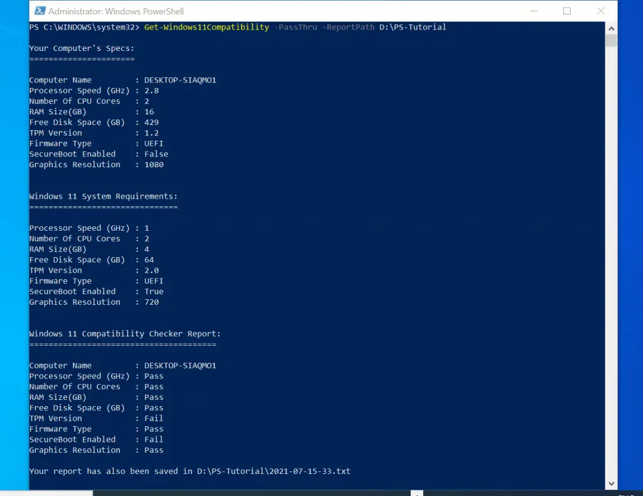This screenshot has height=496, width=643.
Task: Click the required free disk space value 64
Action: click(x=149, y=260)
